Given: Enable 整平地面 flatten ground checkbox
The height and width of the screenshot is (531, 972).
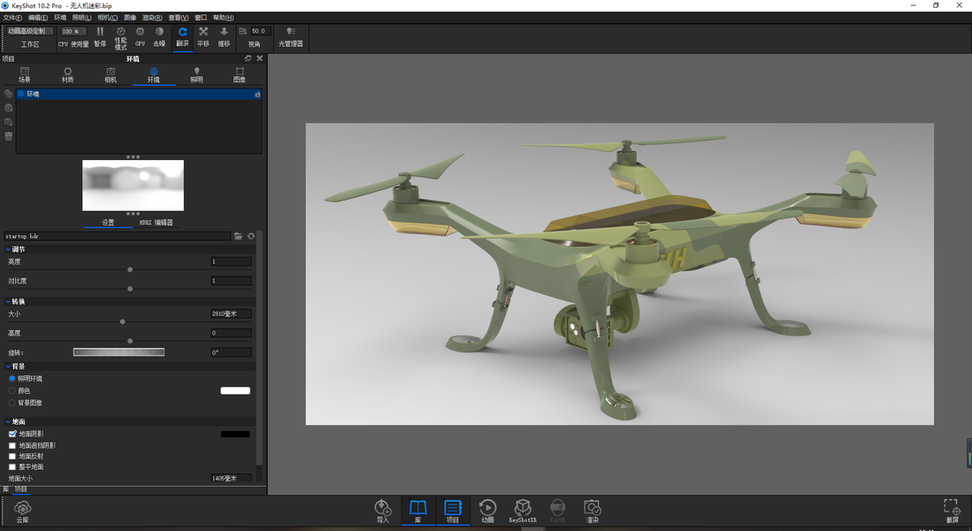Looking at the screenshot, I should 12,467.
